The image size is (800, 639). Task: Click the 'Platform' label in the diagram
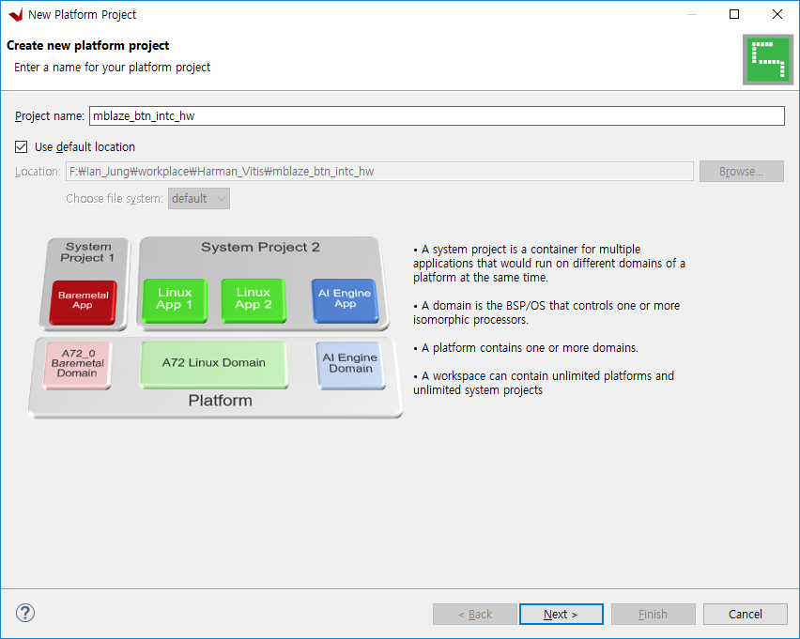(x=221, y=401)
